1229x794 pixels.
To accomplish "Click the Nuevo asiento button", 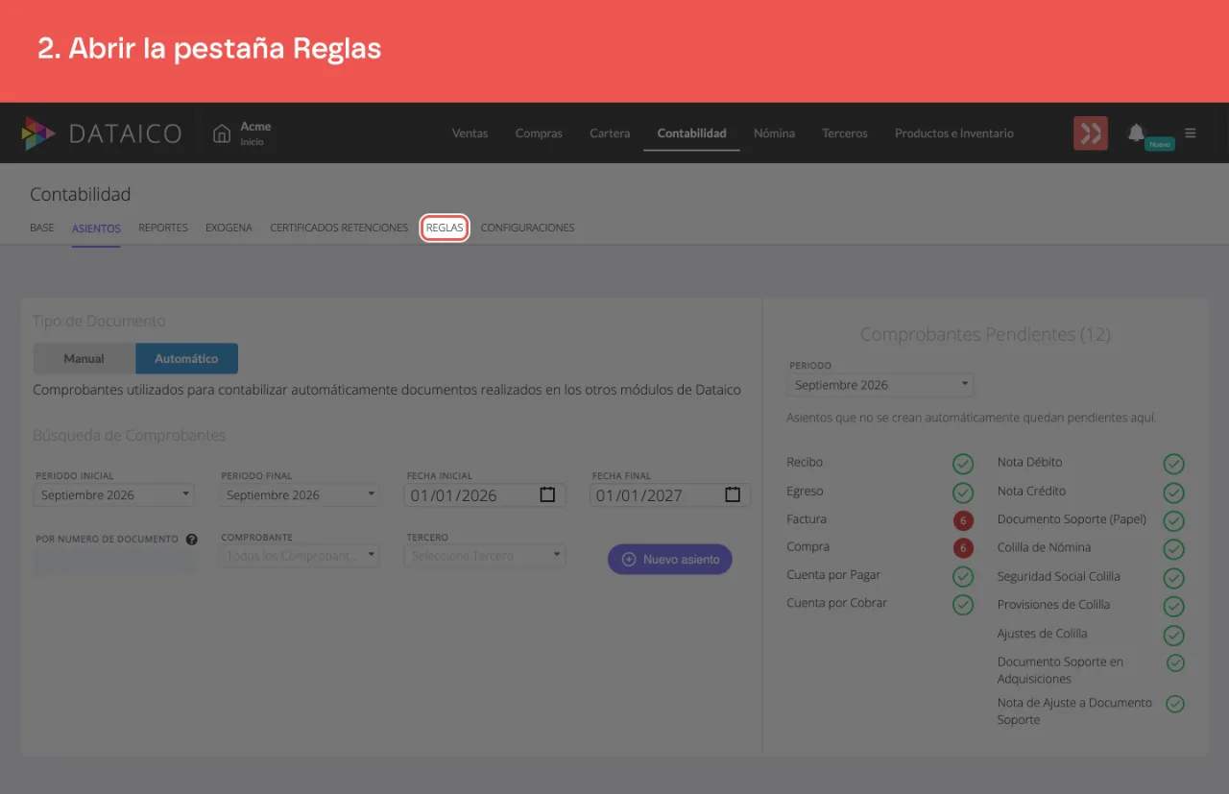I will 670,559.
